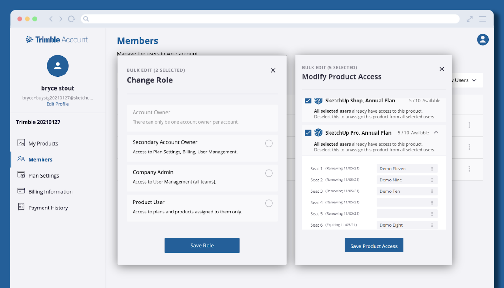Open the browser hamburger menu
This screenshot has width=504, height=288.
(x=483, y=19)
